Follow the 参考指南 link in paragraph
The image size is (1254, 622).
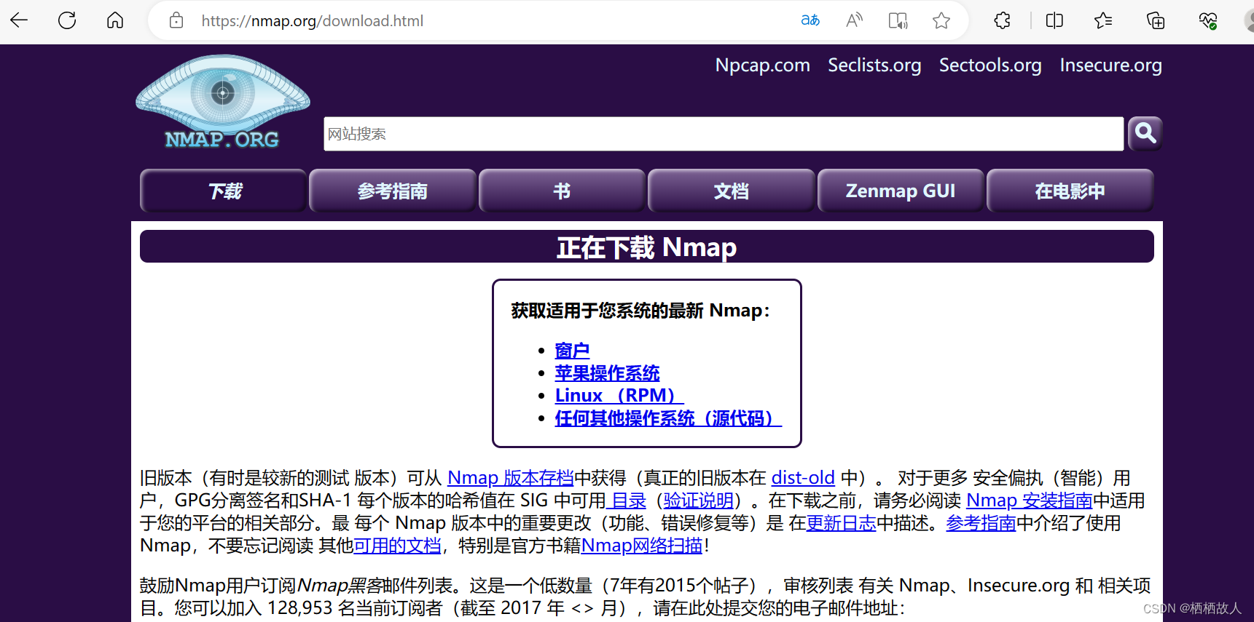point(981,523)
